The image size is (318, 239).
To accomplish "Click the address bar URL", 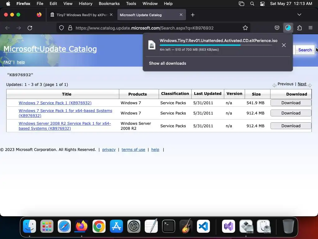I will pyautogui.click(x=144, y=28).
